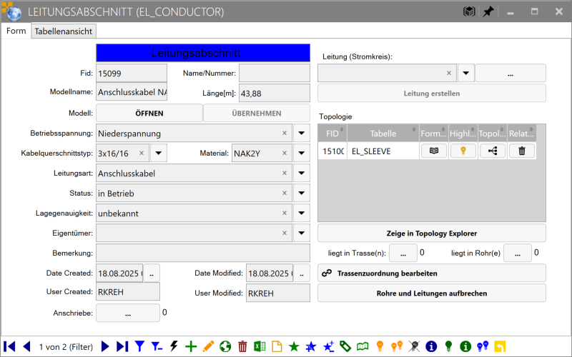
Task: Open Date Created picker button
Action: pos(152,273)
